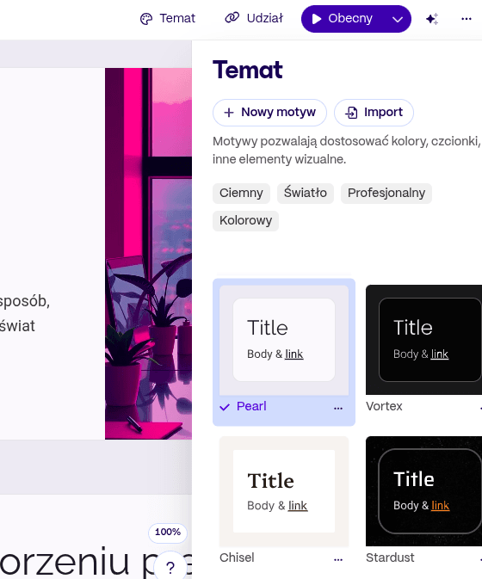This screenshot has height=579, width=482.
Task: Choose the Vortex dark theme
Action: (x=423, y=340)
